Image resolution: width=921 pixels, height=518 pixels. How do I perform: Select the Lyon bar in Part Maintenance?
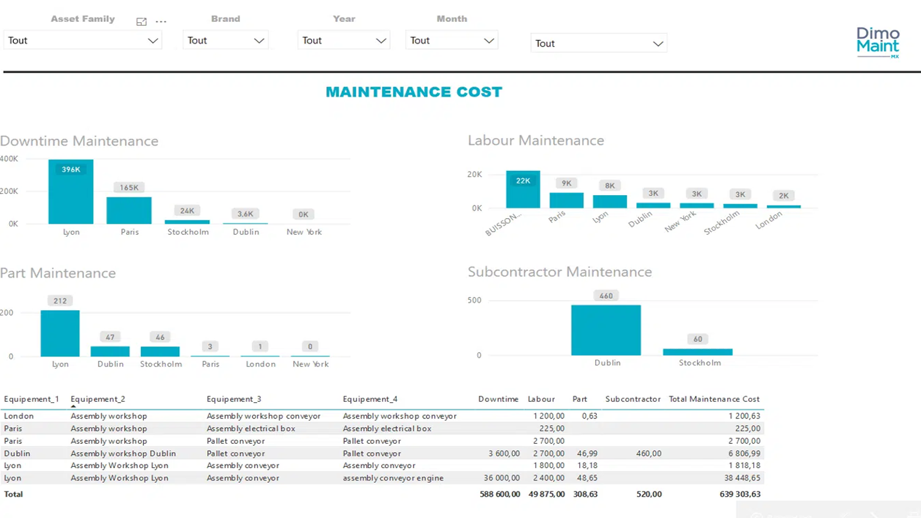tap(60, 333)
